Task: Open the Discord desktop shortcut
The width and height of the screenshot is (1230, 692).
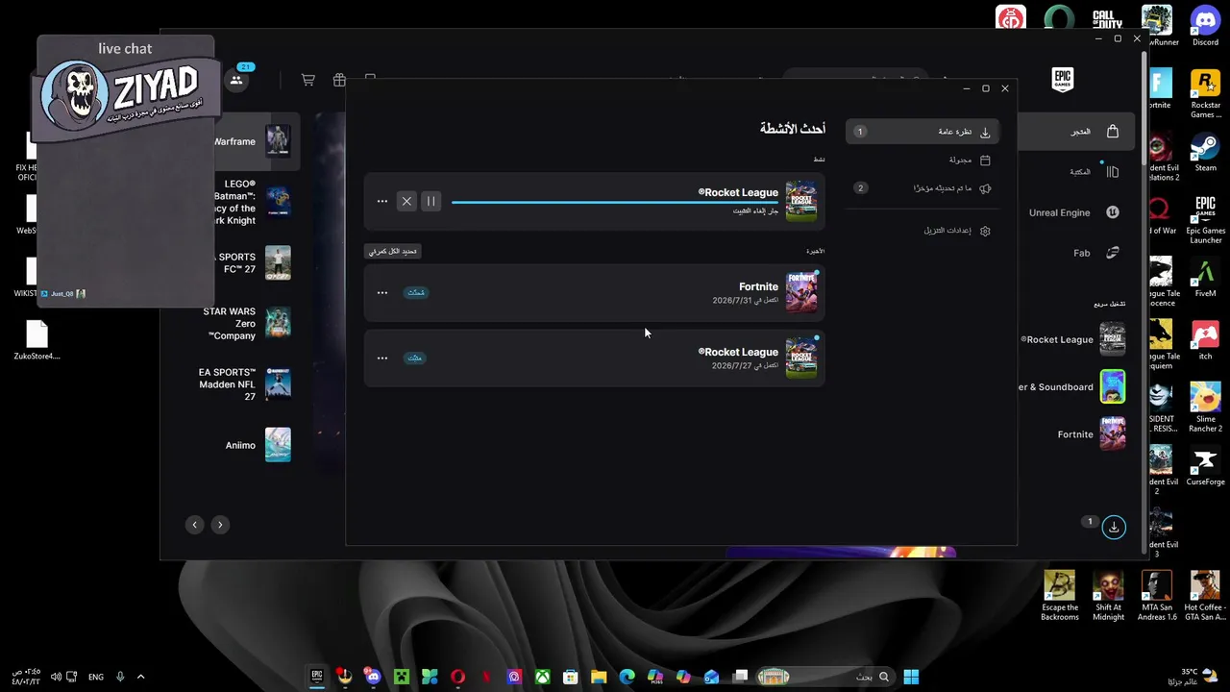Action: click(x=1205, y=26)
